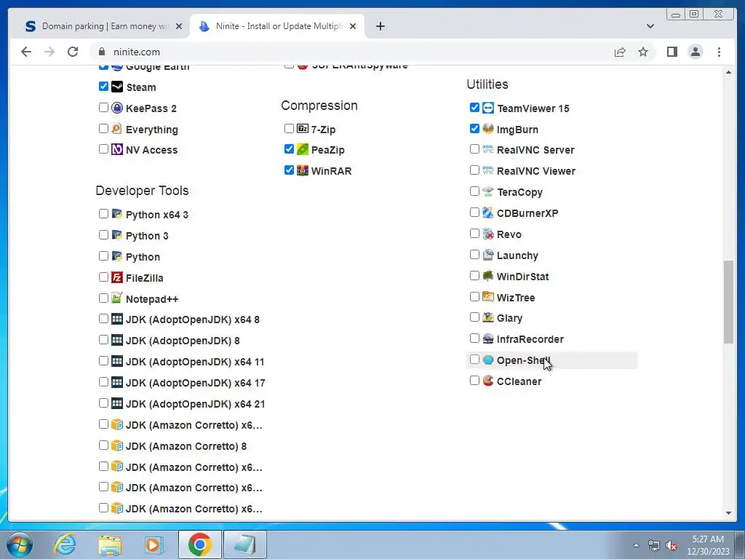Image resolution: width=745 pixels, height=559 pixels.
Task: Click the InfraRecorder icon
Action: click(x=488, y=338)
